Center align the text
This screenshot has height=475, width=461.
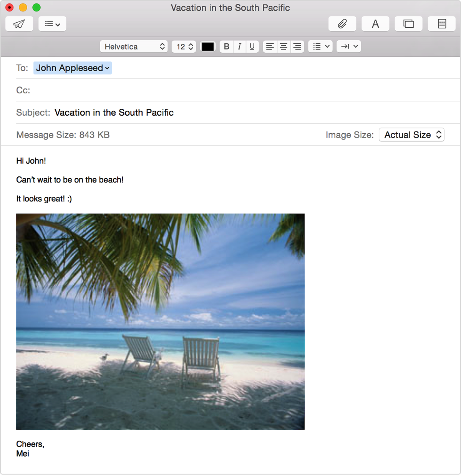(x=284, y=47)
